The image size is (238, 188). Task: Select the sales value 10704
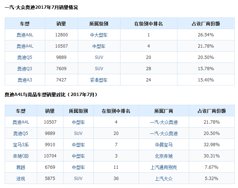(50, 156)
